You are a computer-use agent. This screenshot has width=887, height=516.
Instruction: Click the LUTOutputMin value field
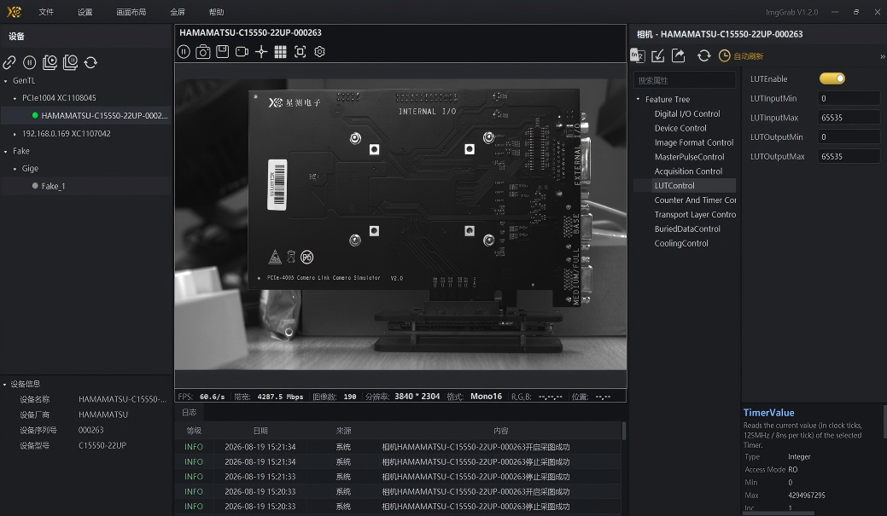coord(849,136)
